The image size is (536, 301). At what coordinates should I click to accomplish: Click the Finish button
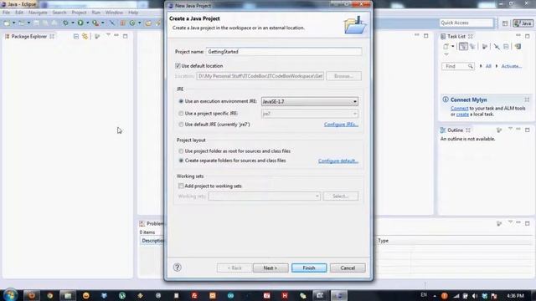pos(309,268)
